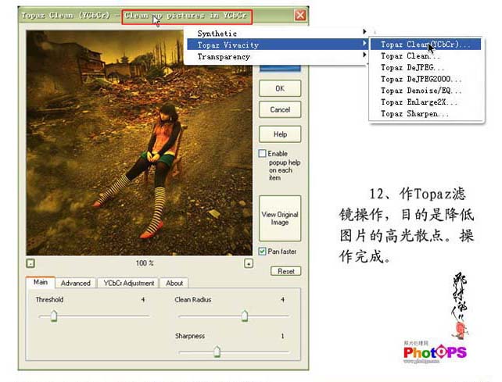Click the Threshold slider handle
The width and height of the screenshot is (502, 382).
[x=54, y=316]
